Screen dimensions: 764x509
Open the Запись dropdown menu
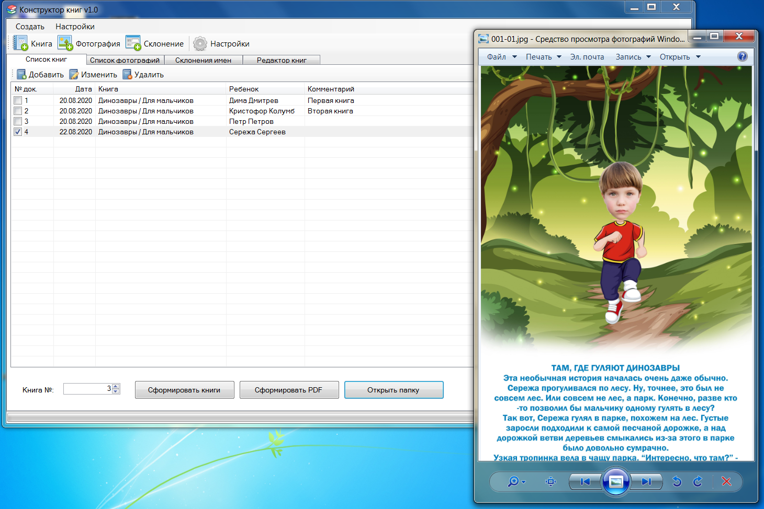pos(633,56)
